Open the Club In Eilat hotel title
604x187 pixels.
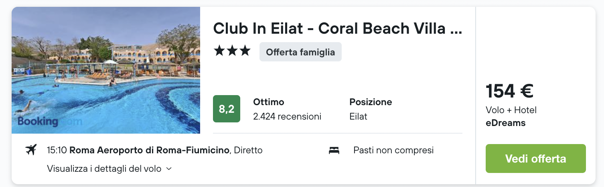[x=337, y=28]
